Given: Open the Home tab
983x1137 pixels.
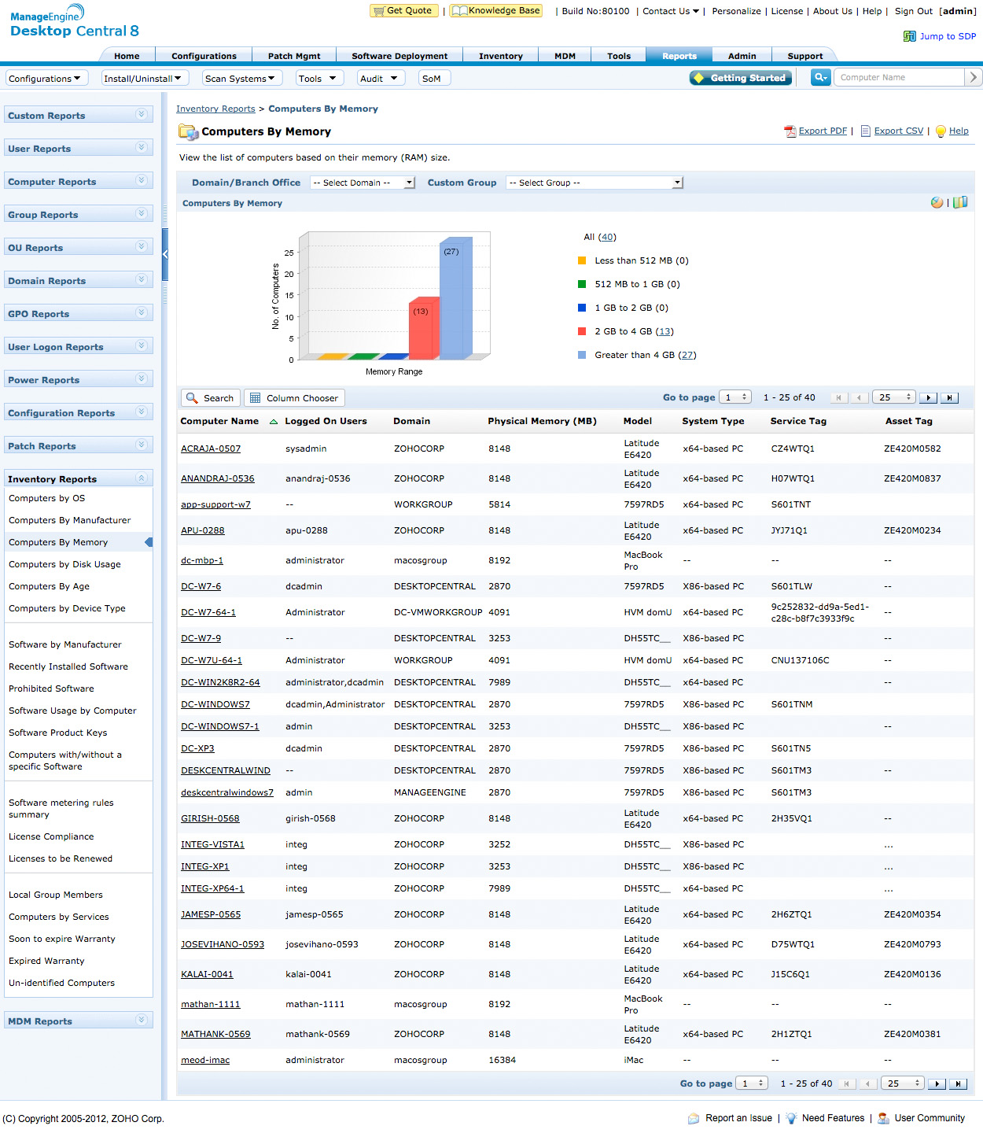Looking at the screenshot, I should 127,56.
